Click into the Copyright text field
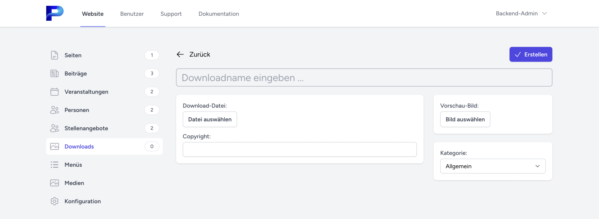 [x=299, y=149]
